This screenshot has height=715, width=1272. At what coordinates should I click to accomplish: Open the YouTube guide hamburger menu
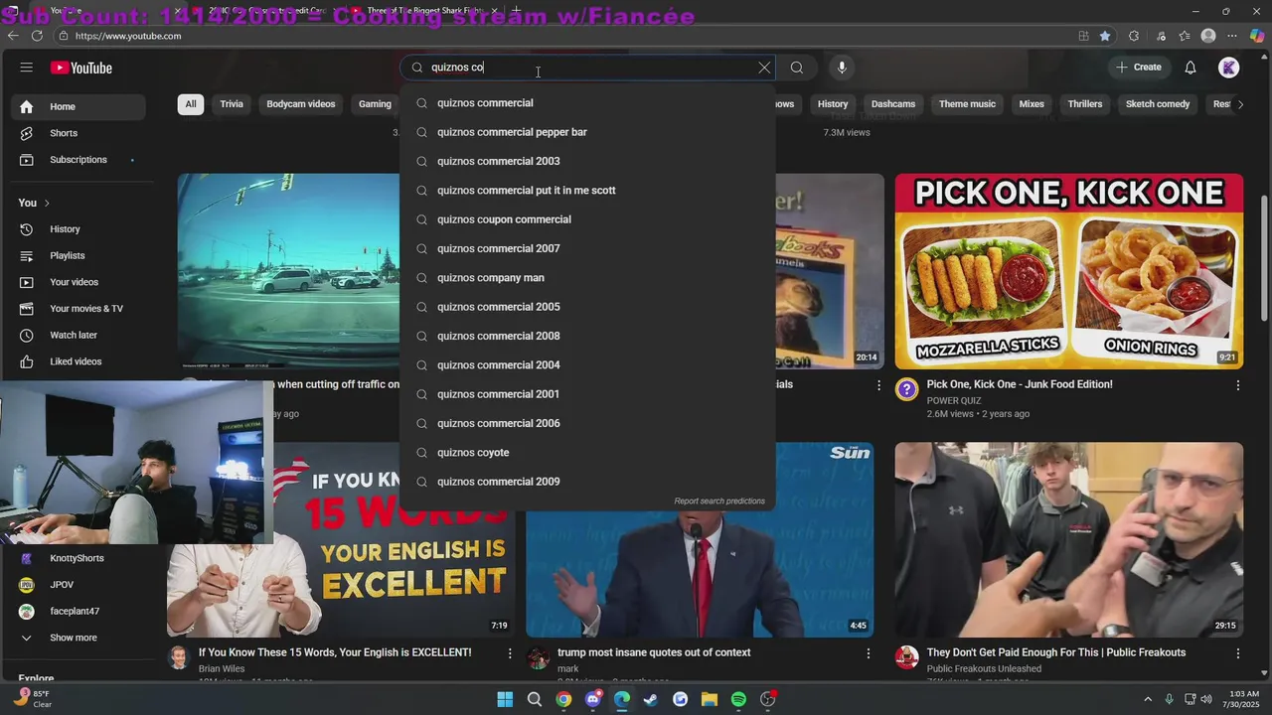[x=27, y=68]
